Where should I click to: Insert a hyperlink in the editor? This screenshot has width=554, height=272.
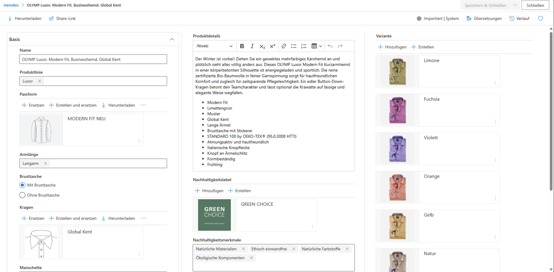tap(284, 46)
